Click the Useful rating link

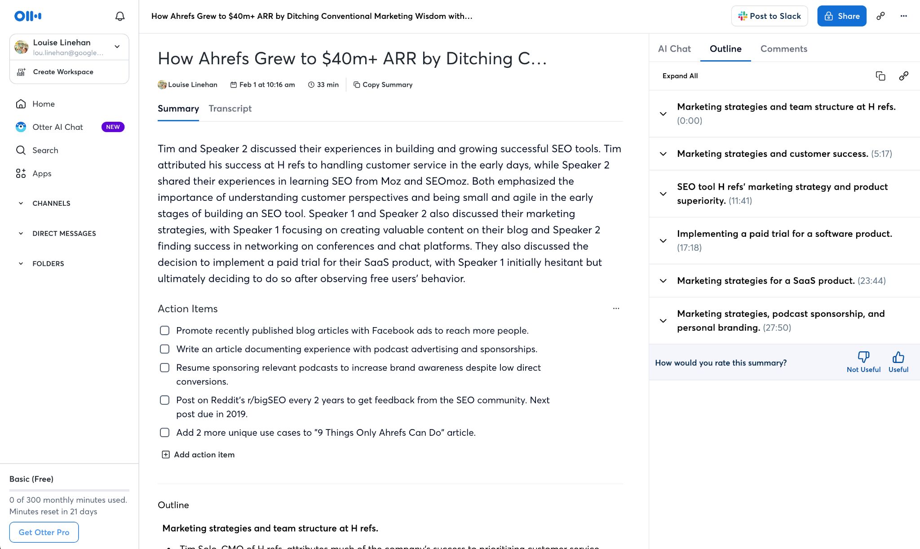click(x=898, y=363)
